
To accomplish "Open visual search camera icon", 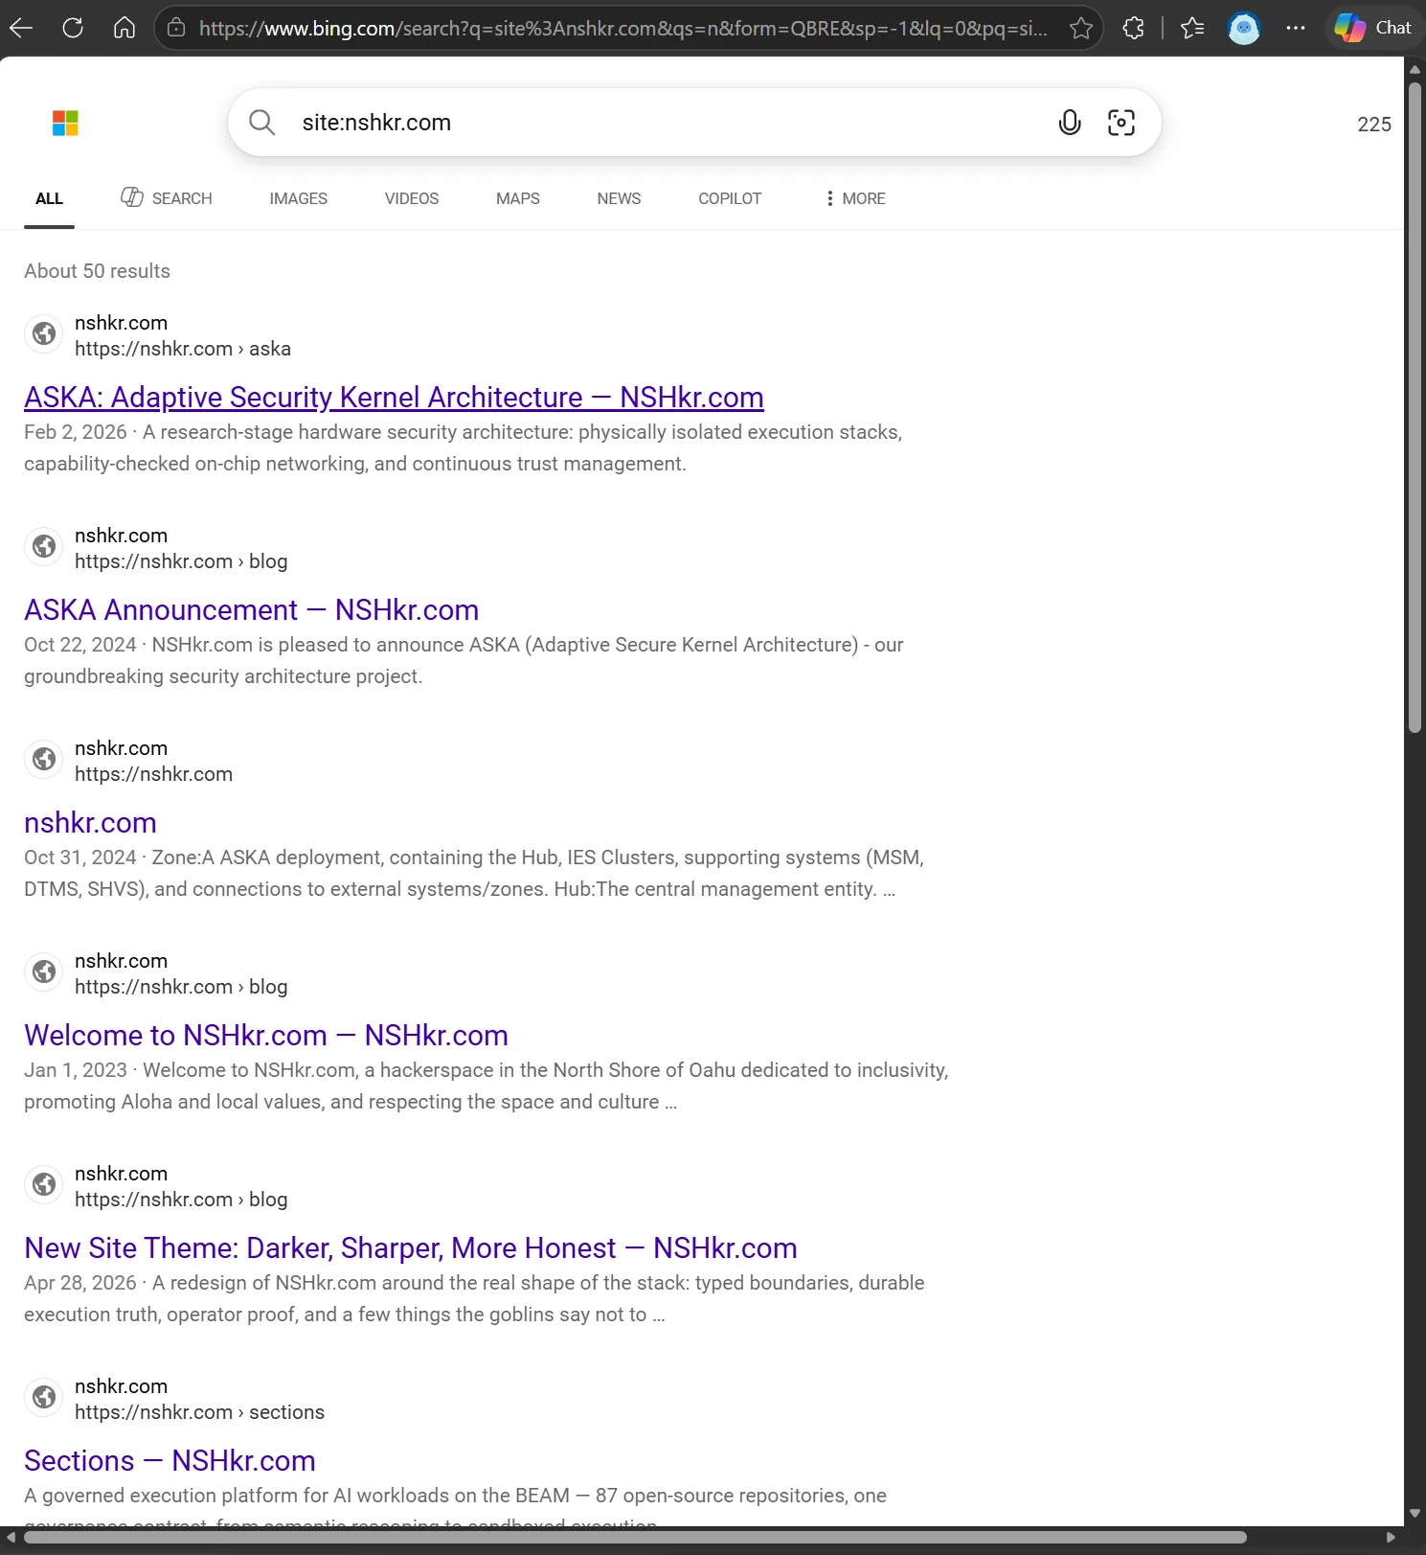I will pyautogui.click(x=1121, y=123).
